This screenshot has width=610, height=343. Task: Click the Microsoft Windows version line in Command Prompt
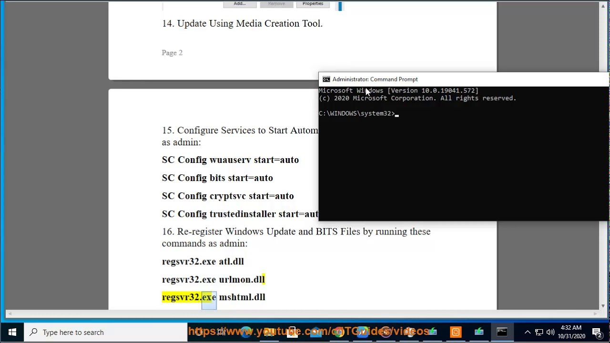(398, 91)
